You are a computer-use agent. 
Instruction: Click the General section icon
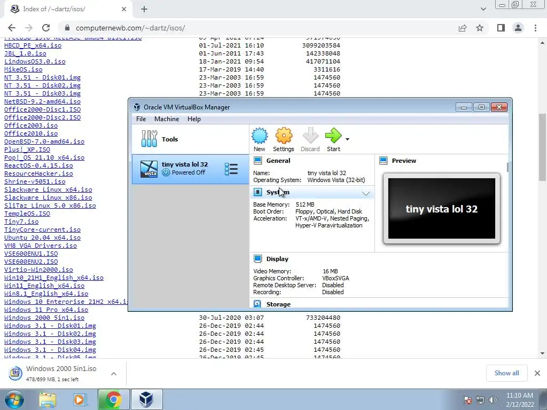(258, 161)
